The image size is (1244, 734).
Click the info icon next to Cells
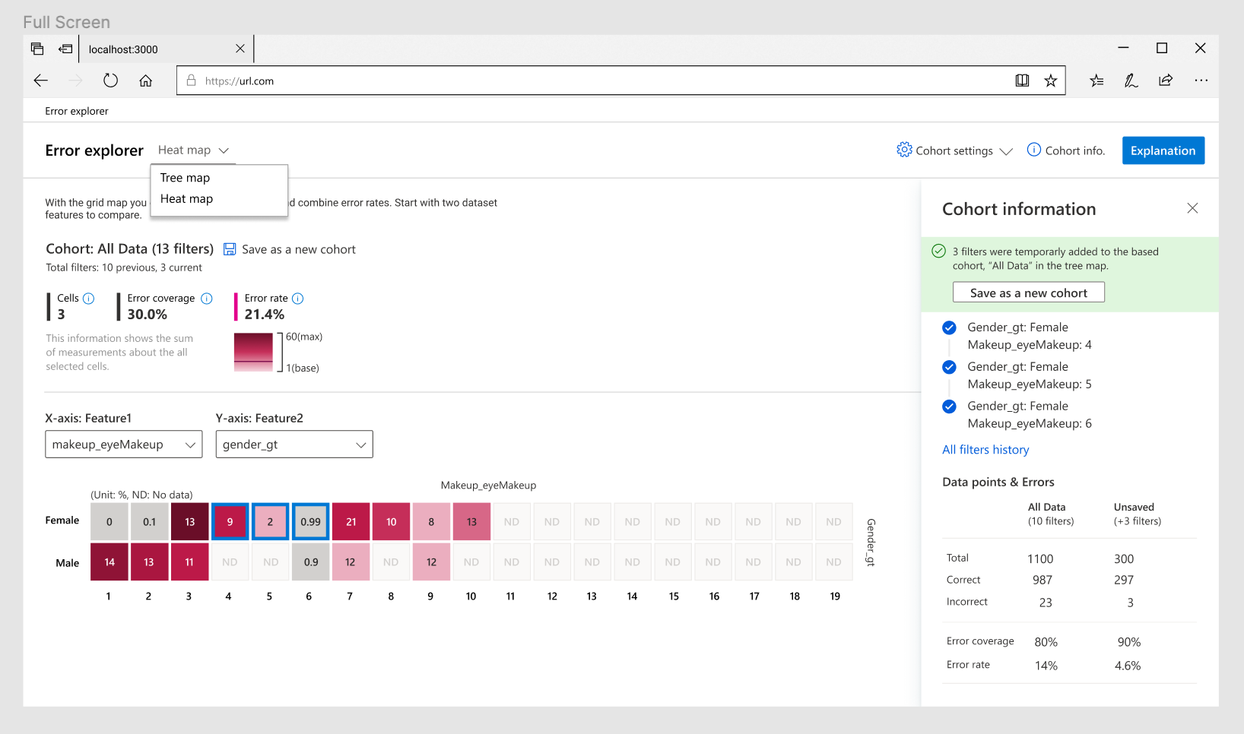tap(89, 298)
